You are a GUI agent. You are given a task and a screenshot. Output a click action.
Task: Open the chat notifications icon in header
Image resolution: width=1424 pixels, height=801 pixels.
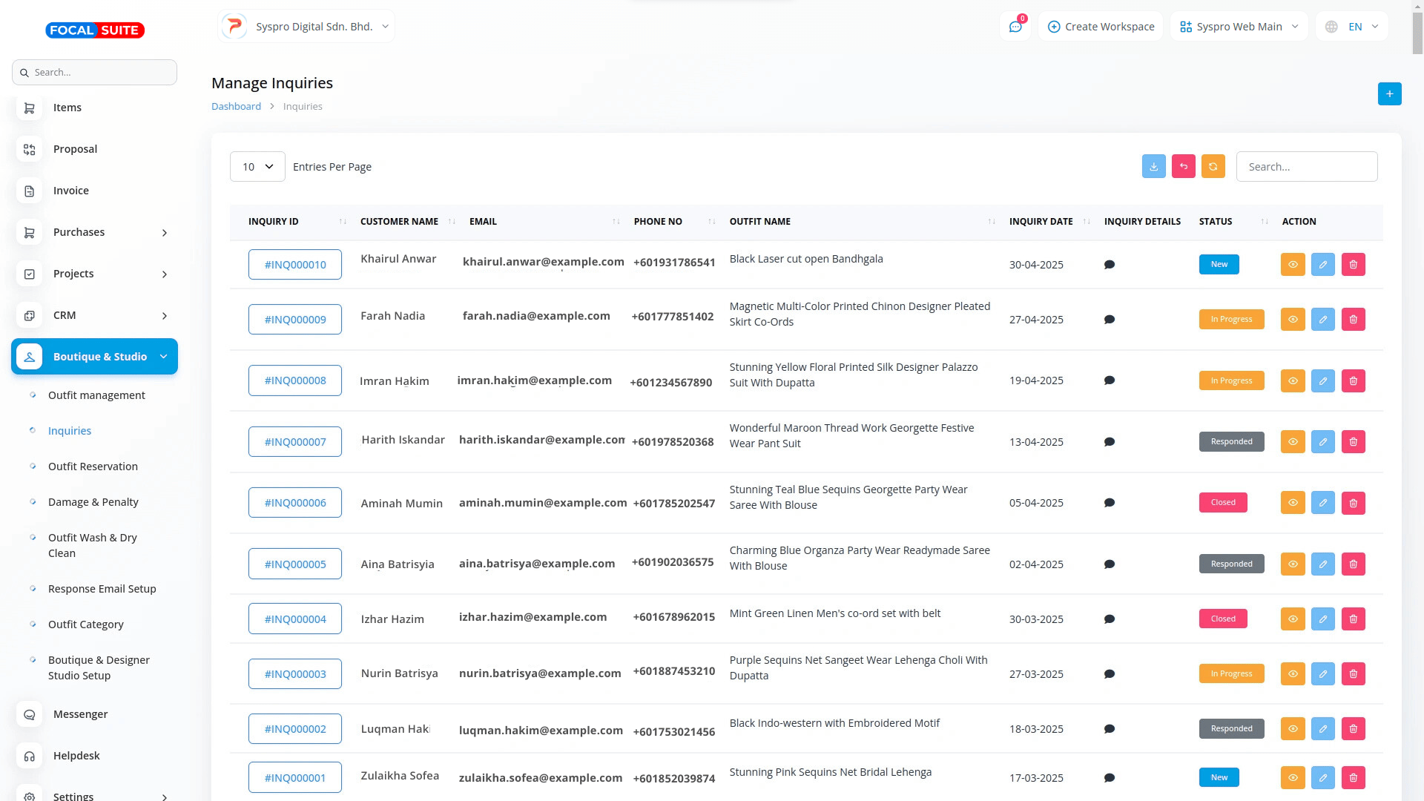click(x=1015, y=27)
